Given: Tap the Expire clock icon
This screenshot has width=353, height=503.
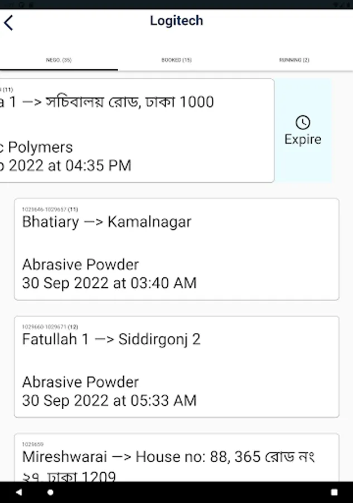Looking at the screenshot, I should pos(303,122).
